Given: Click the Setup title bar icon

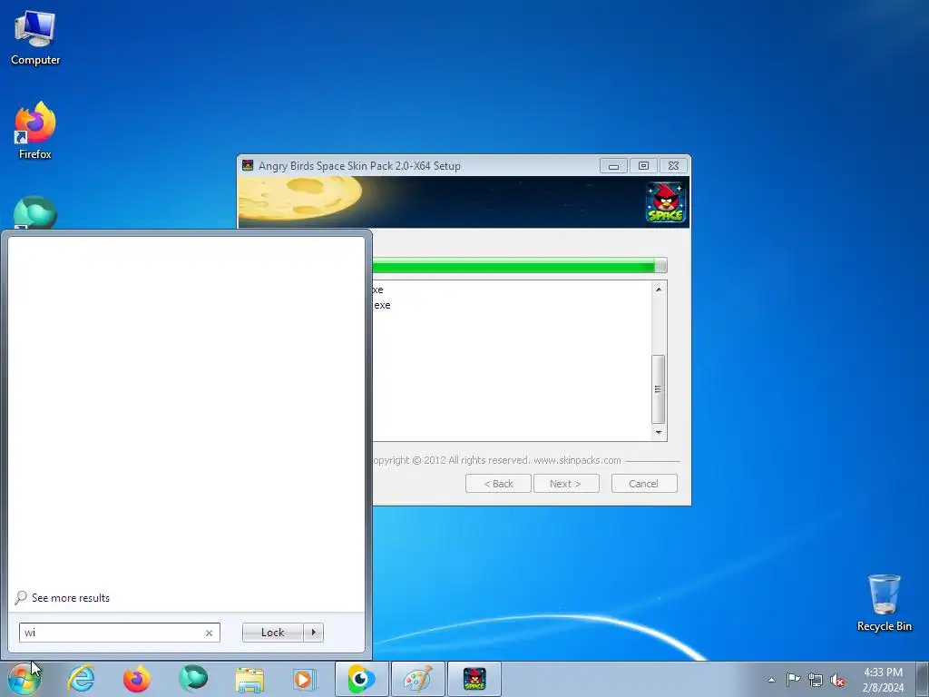Looking at the screenshot, I should click(248, 165).
